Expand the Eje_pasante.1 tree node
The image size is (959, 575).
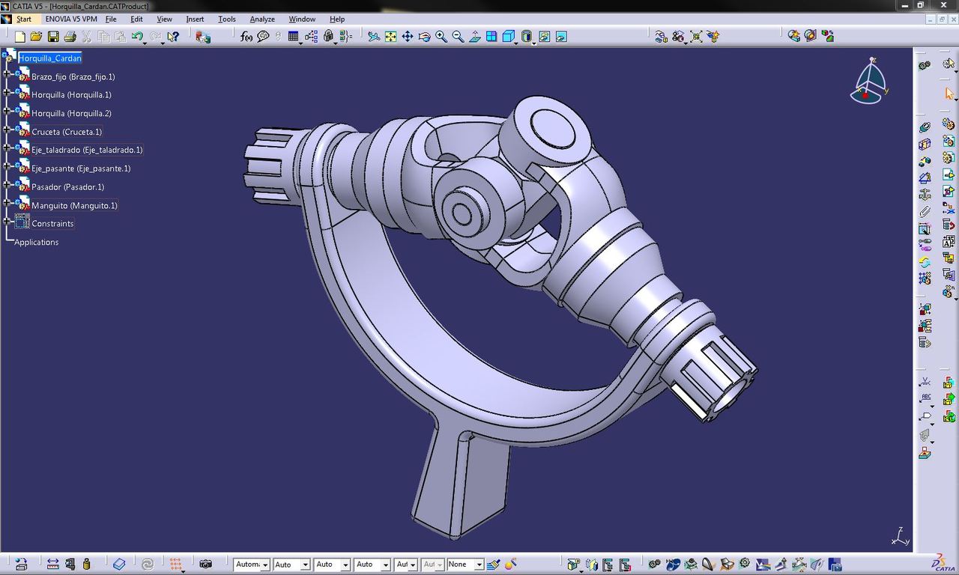pyautogui.click(x=7, y=165)
